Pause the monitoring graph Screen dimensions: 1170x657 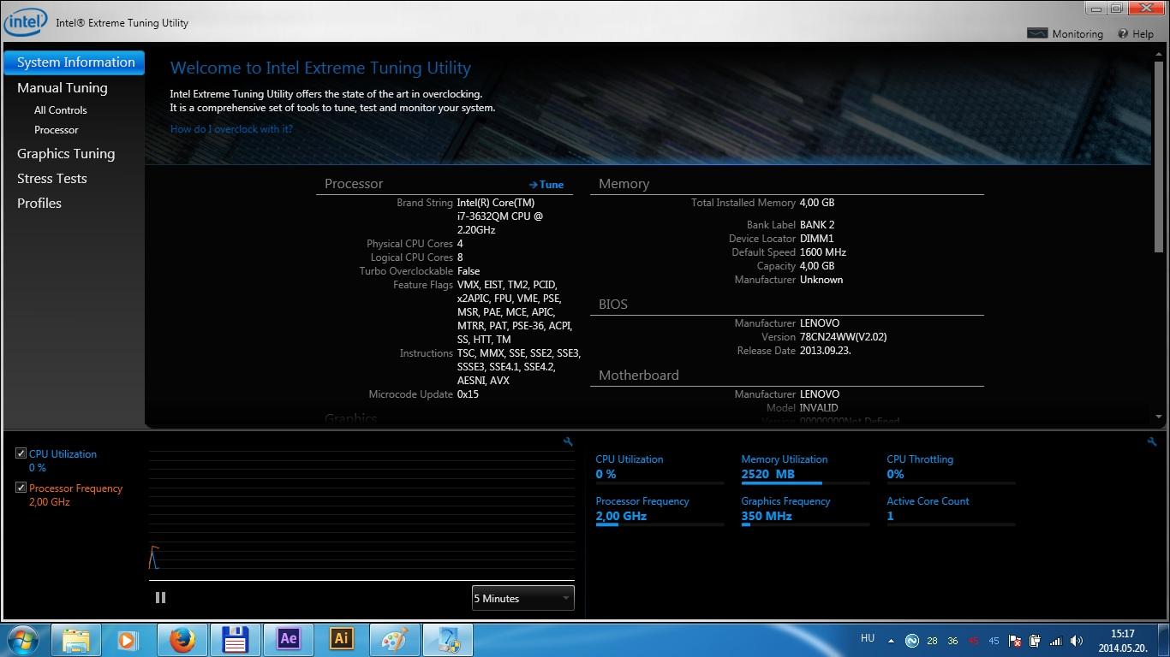point(160,598)
